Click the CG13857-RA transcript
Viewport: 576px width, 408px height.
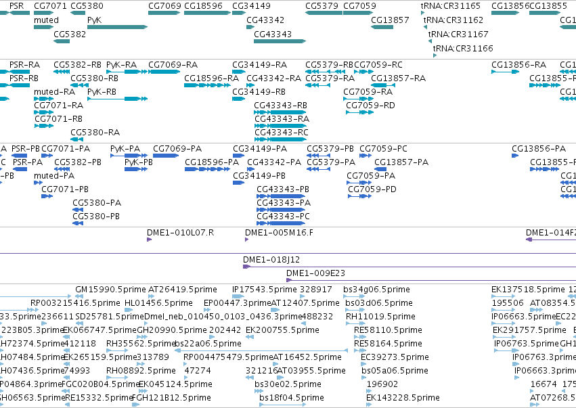pyautogui.click(x=382, y=85)
